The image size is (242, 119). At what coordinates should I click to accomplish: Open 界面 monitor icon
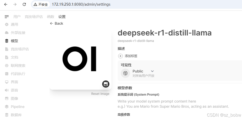[7, 82]
